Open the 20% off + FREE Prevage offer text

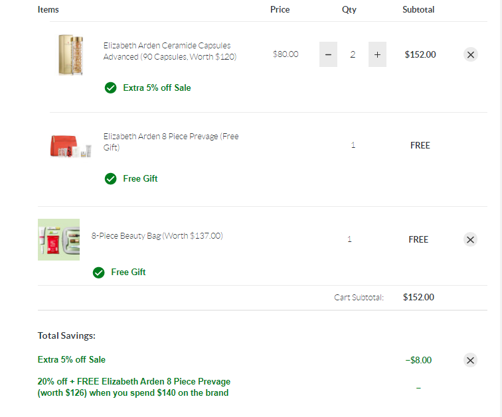click(x=134, y=387)
